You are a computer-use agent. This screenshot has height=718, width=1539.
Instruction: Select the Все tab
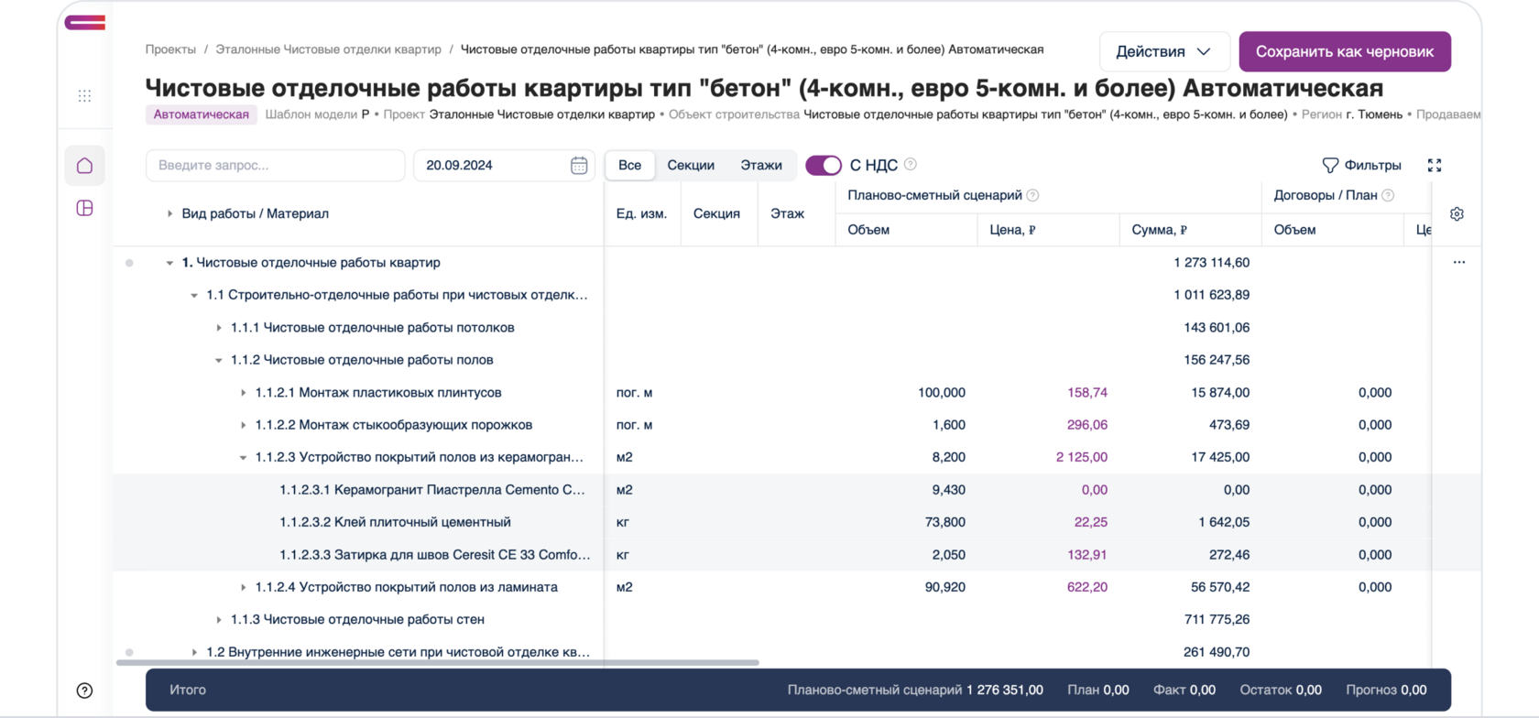[629, 165]
